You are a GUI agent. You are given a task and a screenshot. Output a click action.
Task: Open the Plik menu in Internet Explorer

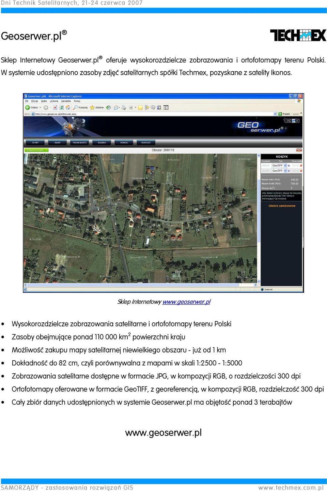pyautogui.click(x=27, y=101)
